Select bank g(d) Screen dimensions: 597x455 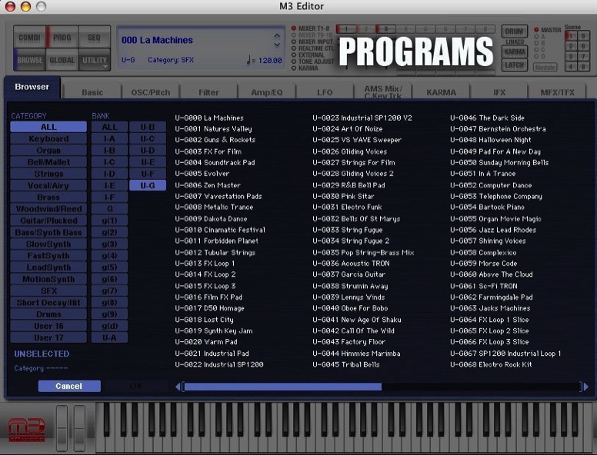click(109, 326)
